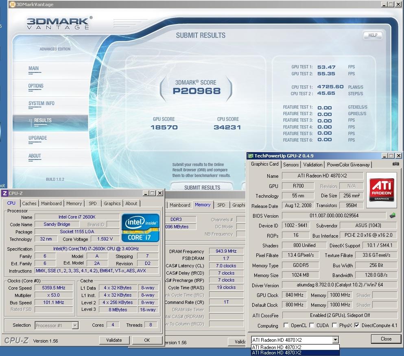Switch to Sensors tab in GPU-Z

(x=291, y=165)
